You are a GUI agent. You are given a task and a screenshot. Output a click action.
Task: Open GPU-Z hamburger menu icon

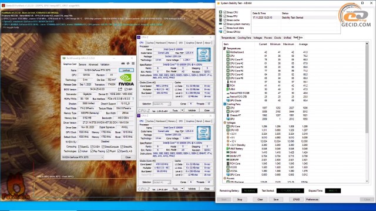pos(133,64)
